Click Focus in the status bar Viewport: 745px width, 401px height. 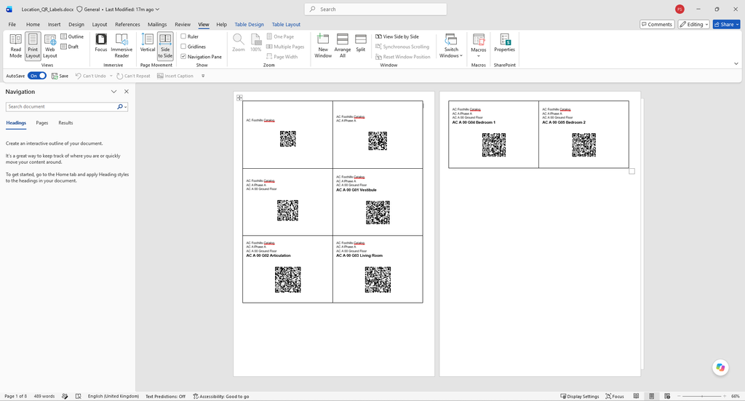(615, 396)
